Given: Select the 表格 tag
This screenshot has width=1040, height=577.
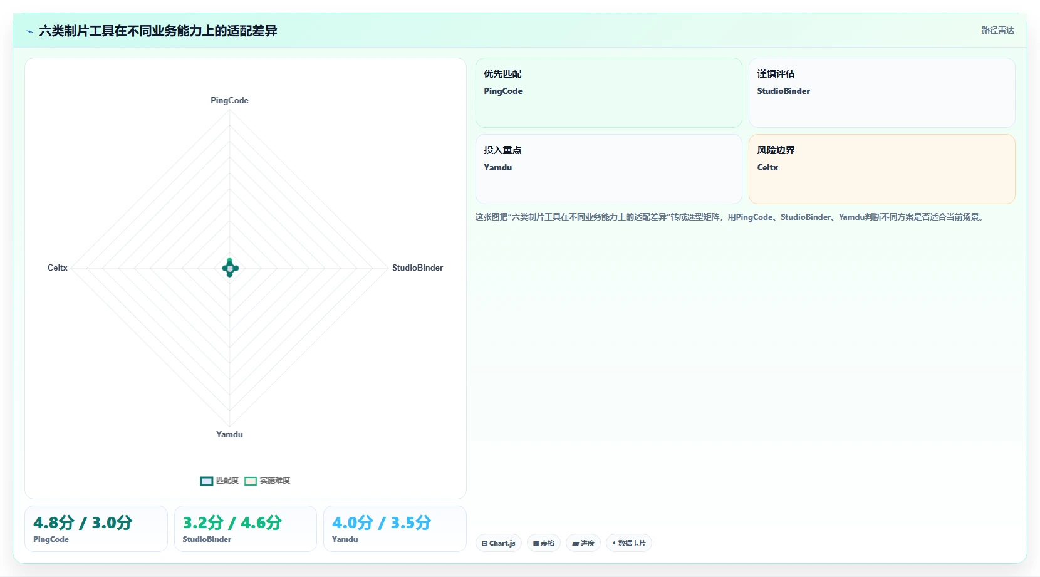Looking at the screenshot, I should 544,543.
